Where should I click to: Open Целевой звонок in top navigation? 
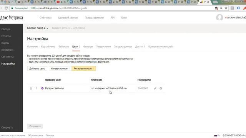click(68, 18)
